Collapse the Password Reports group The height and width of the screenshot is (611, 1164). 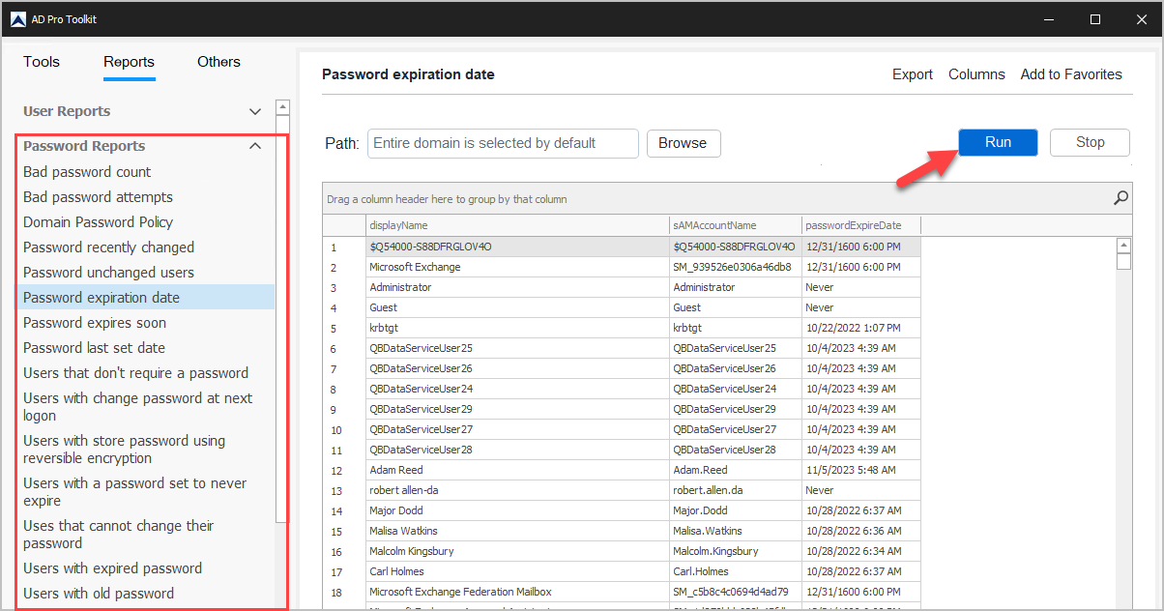click(x=254, y=145)
